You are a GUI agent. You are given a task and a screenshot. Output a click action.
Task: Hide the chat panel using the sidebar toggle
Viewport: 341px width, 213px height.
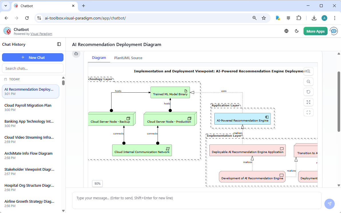point(59,44)
